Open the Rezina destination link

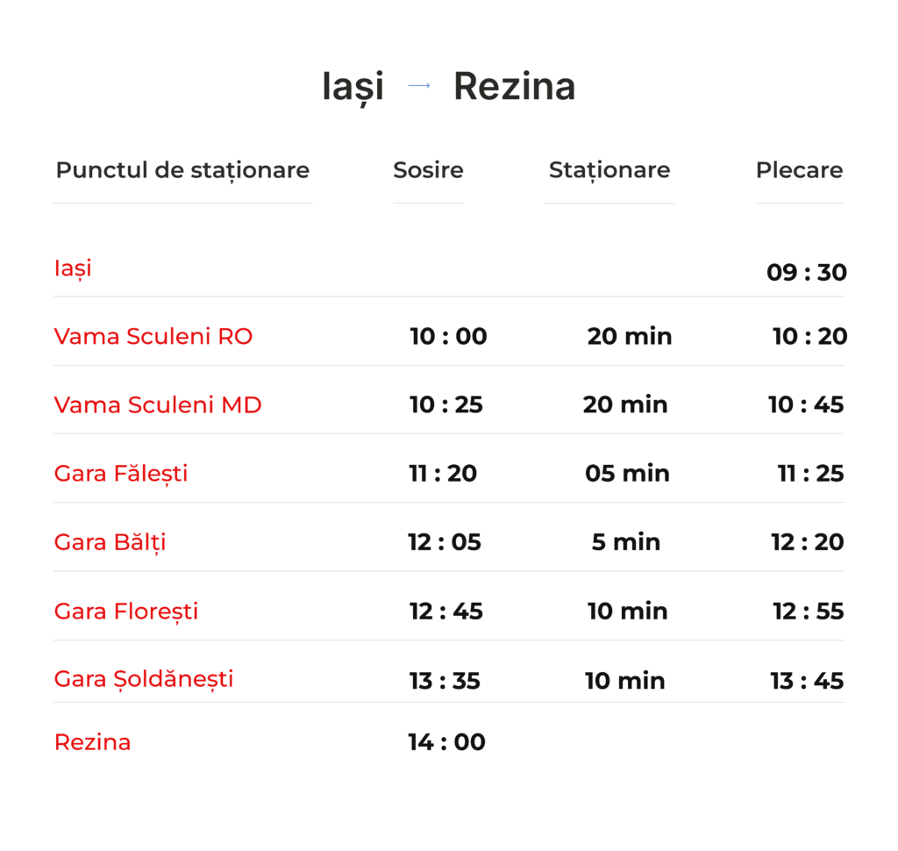tap(92, 742)
